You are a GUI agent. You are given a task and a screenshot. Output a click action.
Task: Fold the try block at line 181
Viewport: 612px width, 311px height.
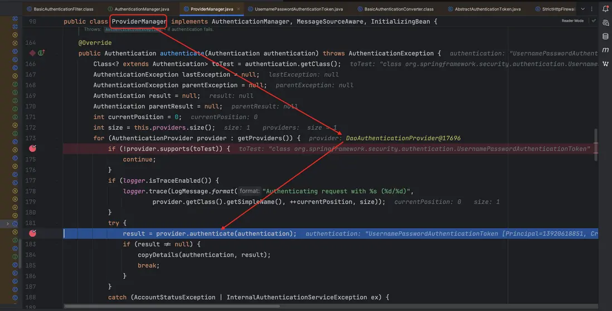57,223
